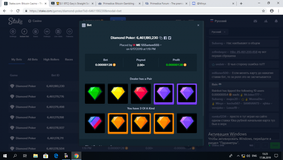Open Diamond Poker bet 6,461,179,498 row

(44, 107)
